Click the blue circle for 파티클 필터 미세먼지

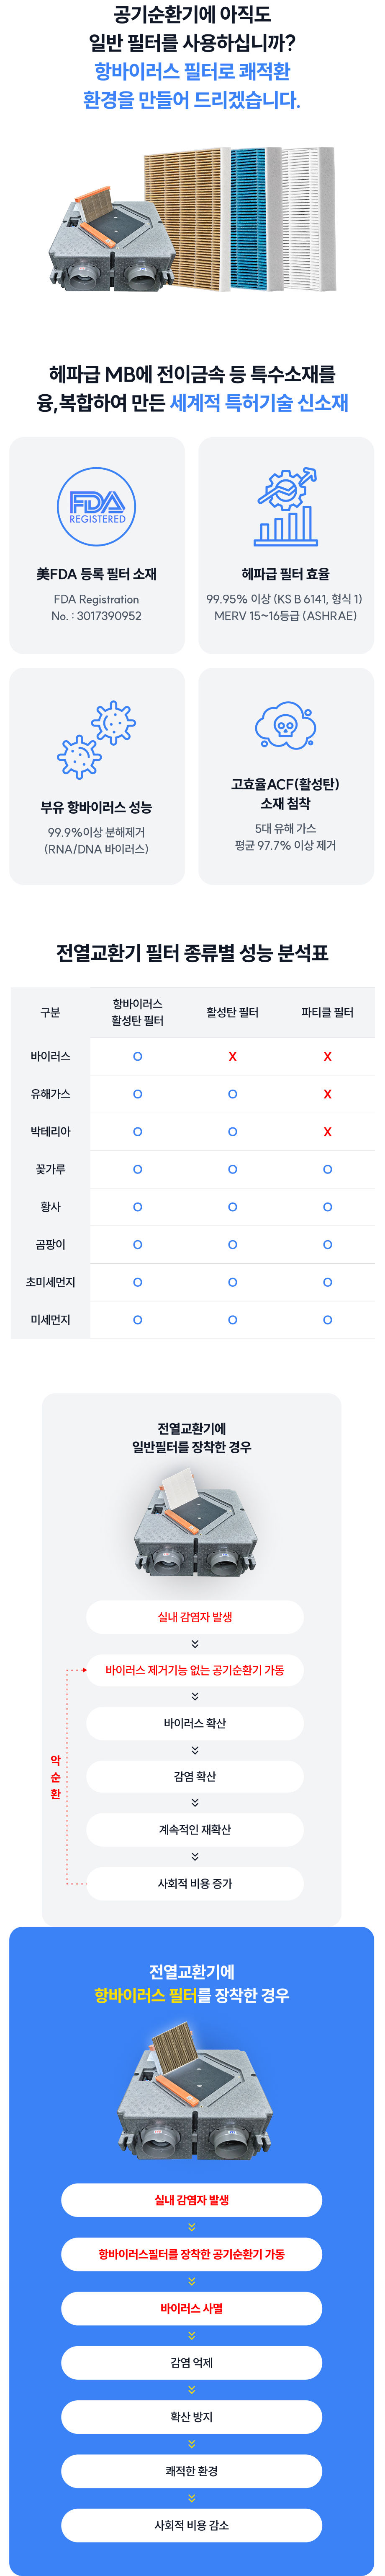tap(327, 1320)
